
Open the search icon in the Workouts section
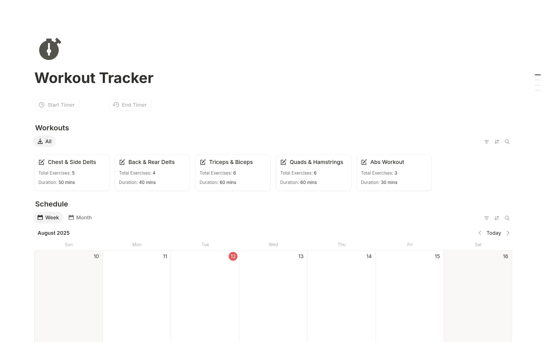507,141
